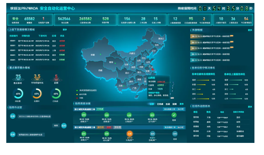Click the 监控 avatar in chat
264x155 pixels.
point(64,126)
